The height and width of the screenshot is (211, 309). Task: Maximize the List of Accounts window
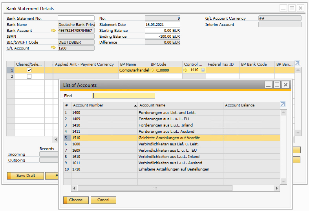coord(277,85)
